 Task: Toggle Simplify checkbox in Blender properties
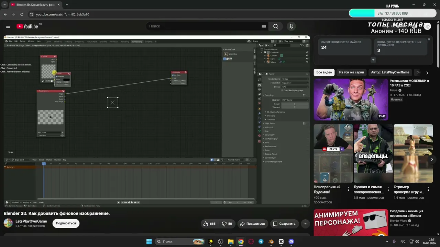tap(266, 135)
